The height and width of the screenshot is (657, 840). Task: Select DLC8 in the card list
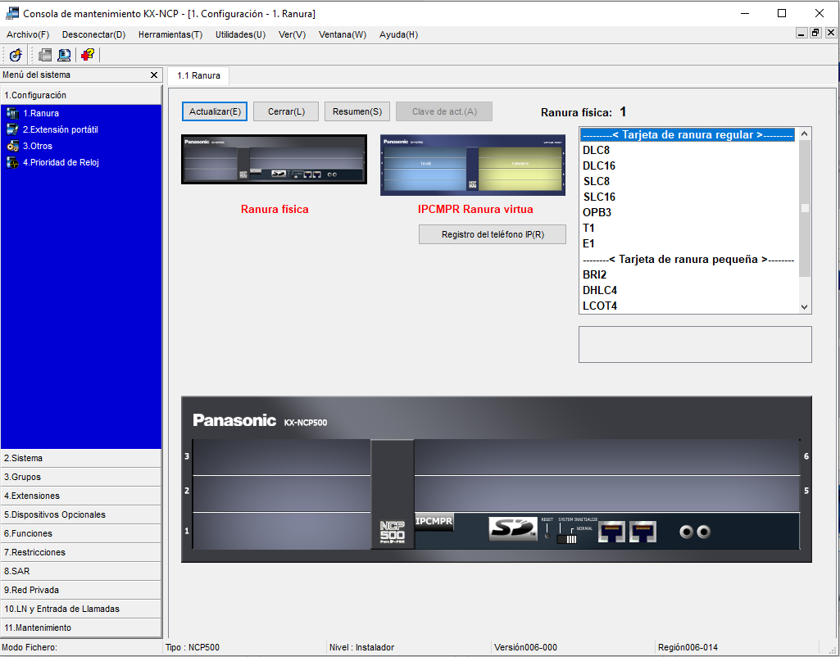tap(689, 151)
